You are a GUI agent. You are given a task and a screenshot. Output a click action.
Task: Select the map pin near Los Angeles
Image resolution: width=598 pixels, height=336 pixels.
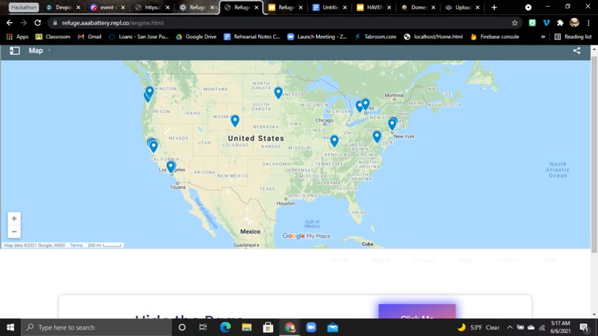click(171, 166)
